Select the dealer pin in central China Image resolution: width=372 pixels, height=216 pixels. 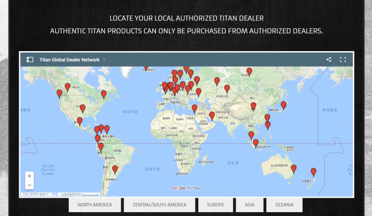pos(254,107)
